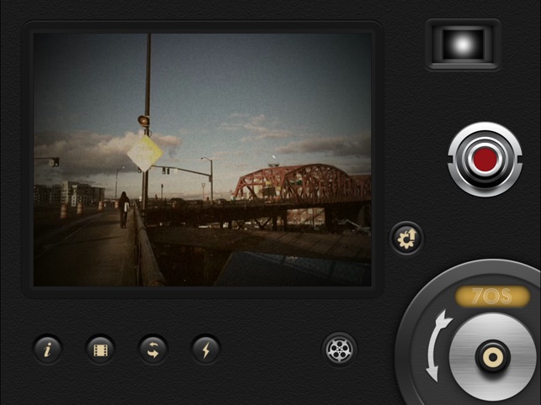Click the viewfinder window at top right
541x405 pixels.
(x=463, y=45)
